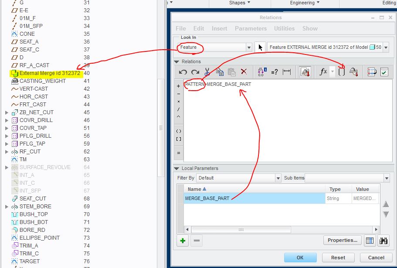Viewport: 397px width, 268px height.
Task: Open the Parameters menu
Action: 251,28
